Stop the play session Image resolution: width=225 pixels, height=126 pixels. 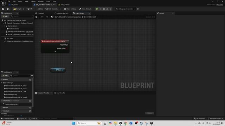(104, 9)
